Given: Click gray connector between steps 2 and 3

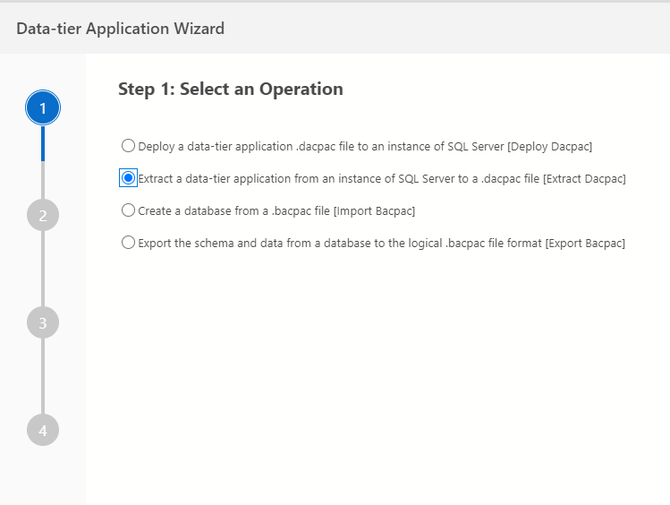Looking at the screenshot, I should pos(43,269).
